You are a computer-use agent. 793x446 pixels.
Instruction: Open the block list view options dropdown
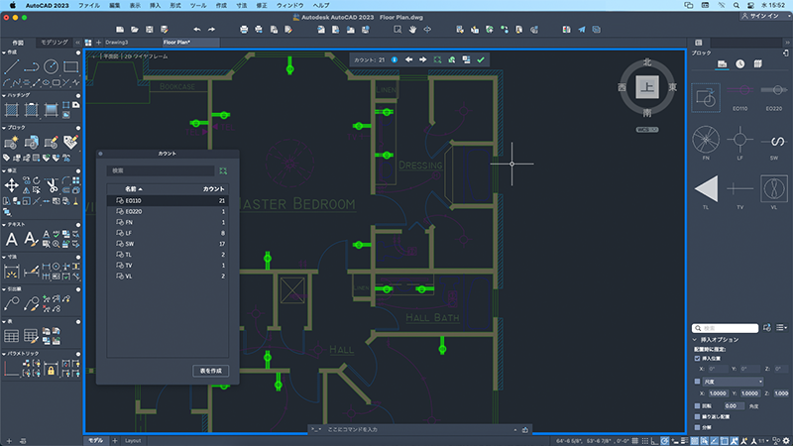click(782, 328)
